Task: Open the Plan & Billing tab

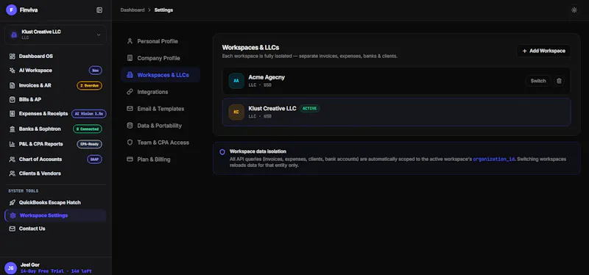Action: (x=161, y=160)
